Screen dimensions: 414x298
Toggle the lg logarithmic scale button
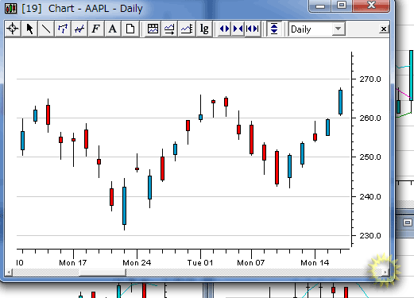(x=204, y=29)
